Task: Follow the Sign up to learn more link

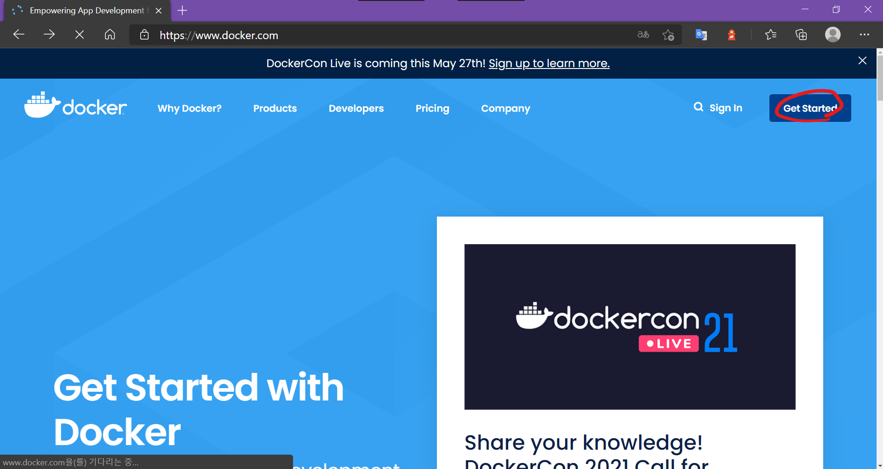Action: (x=549, y=63)
